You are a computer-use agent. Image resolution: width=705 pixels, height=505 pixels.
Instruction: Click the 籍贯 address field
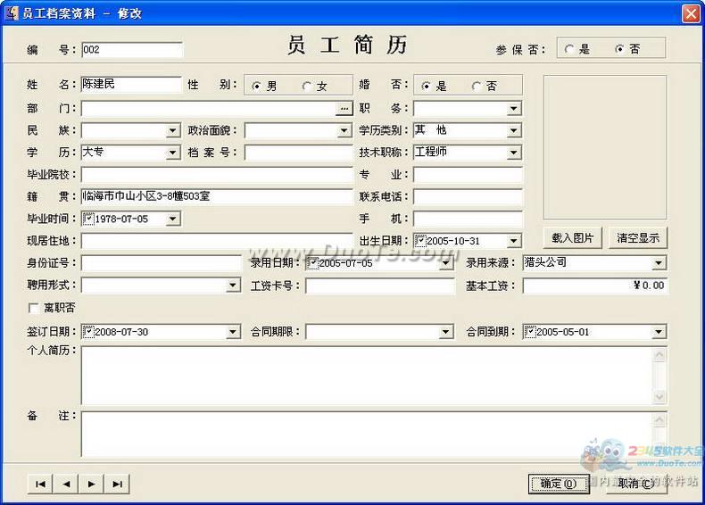[217, 196]
